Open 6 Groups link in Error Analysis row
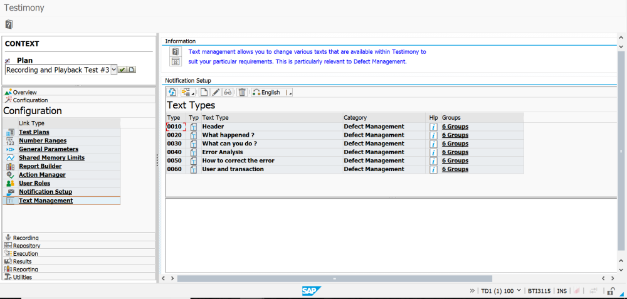Image resolution: width=627 pixels, height=299 pixels. (455, 152)
